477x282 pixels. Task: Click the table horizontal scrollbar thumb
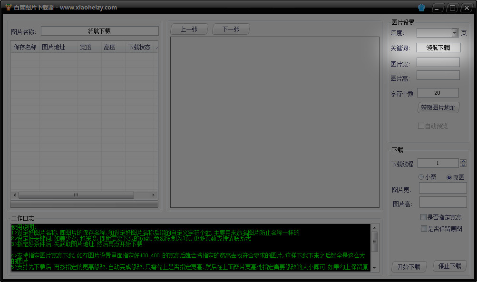(76, 195)
